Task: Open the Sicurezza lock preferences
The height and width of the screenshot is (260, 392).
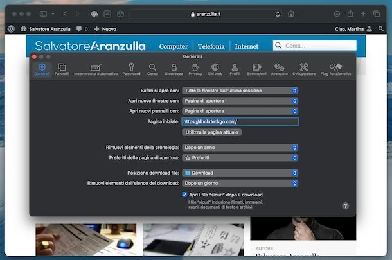Action: pos(174,69)
